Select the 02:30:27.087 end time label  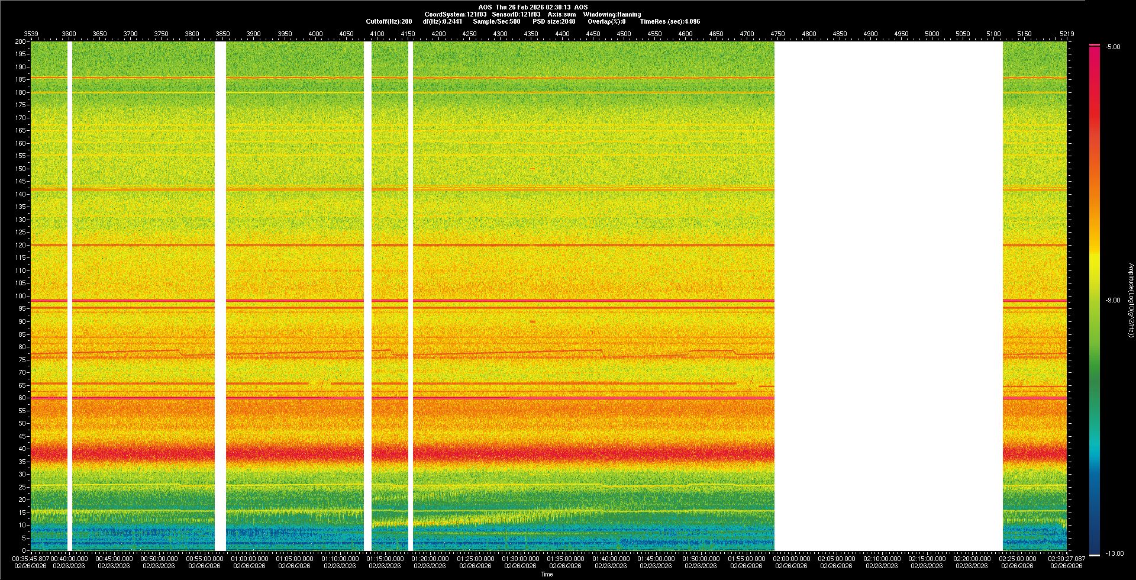point(1067,559)
